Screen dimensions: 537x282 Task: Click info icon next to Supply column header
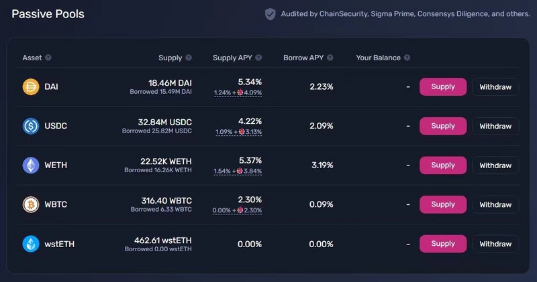pyautogui.click(x=189, y=58)
